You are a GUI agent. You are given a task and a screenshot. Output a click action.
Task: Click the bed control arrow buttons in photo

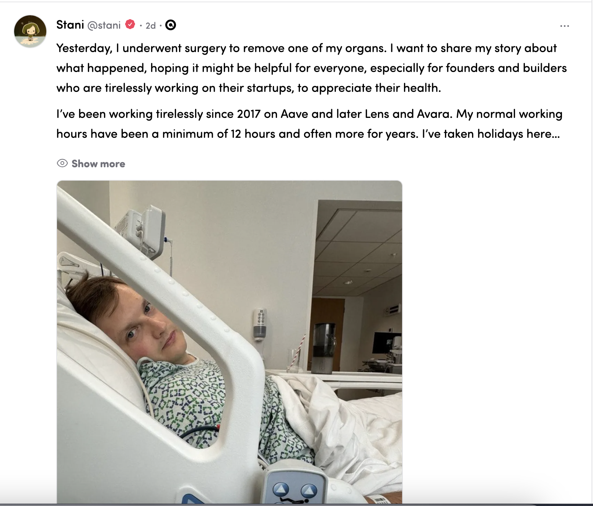click(x=295, y=490)
